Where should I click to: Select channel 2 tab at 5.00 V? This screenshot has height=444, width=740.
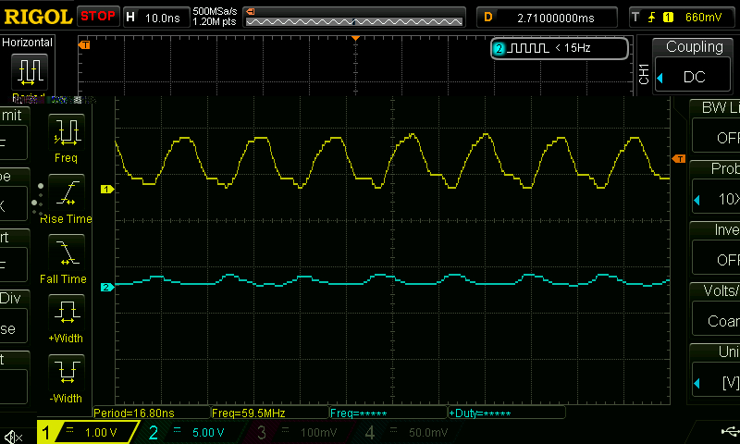tap(187, 432)
